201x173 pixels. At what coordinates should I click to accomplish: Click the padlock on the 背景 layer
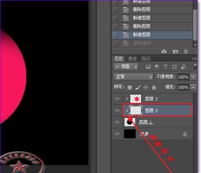click(185, 134)
